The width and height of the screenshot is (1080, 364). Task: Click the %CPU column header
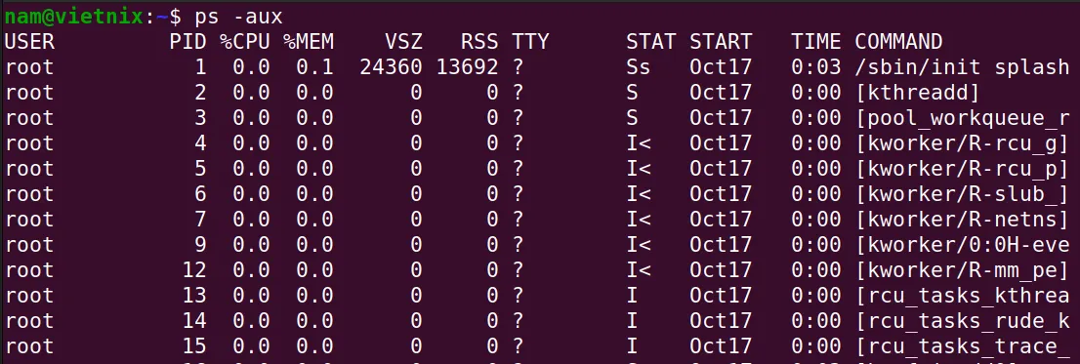coord(245,42)
